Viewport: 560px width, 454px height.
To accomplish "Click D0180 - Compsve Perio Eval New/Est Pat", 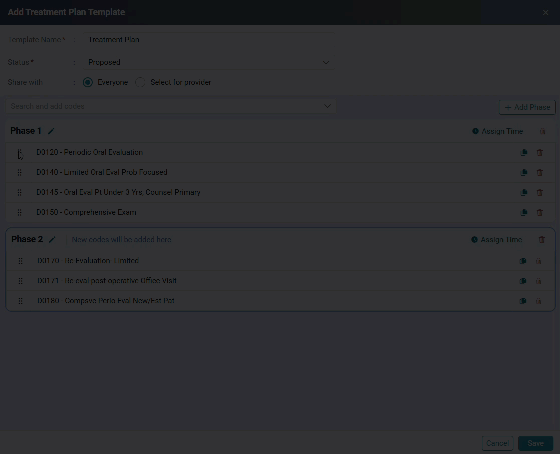I will pos(106,300).
